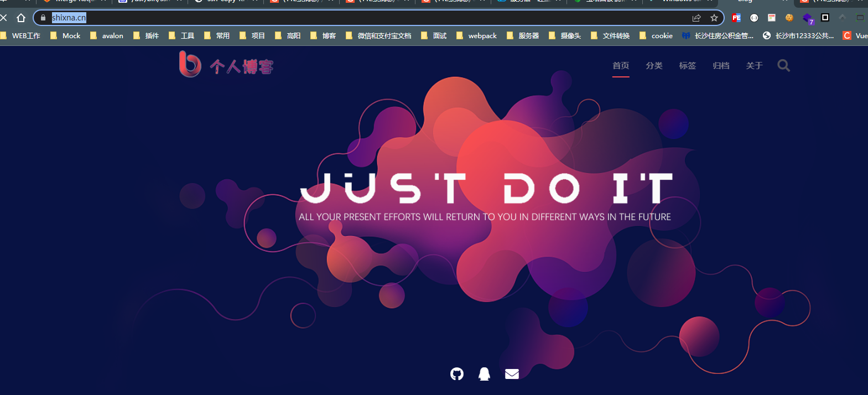Image resolution: width=868 pixels, height=395 pixels.
Task: Go to the 关于 page
Action: 754,66
